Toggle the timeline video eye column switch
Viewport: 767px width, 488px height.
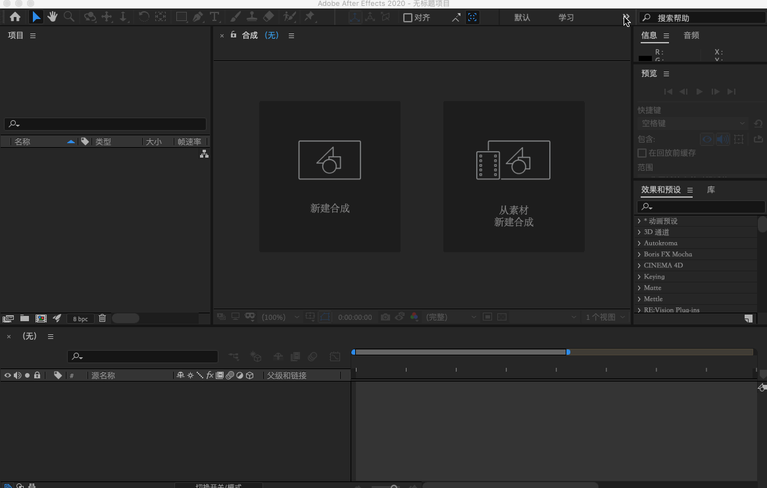coord(7,375)
